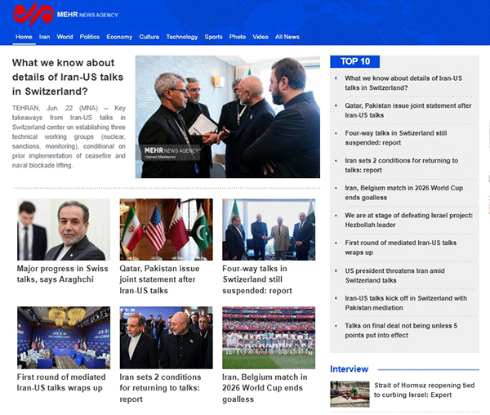Click the Interview section heading
This screenshot has height=415, width=490.
click(x=349, y=369)
